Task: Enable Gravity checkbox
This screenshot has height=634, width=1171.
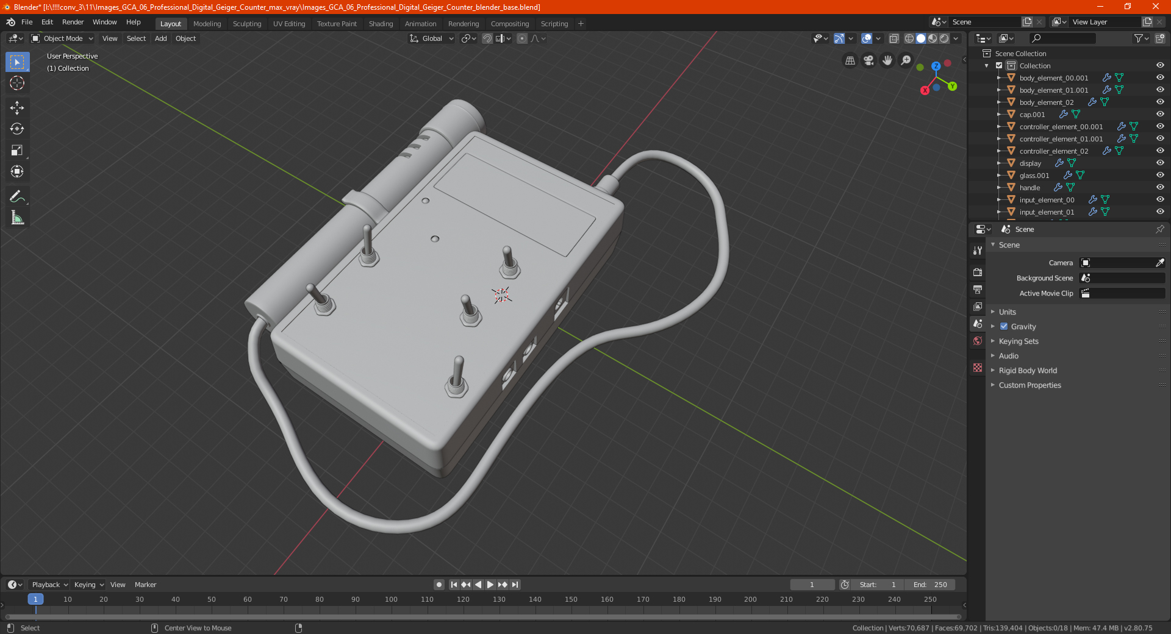Action: pyautogui.click(x=1004, y=327)
